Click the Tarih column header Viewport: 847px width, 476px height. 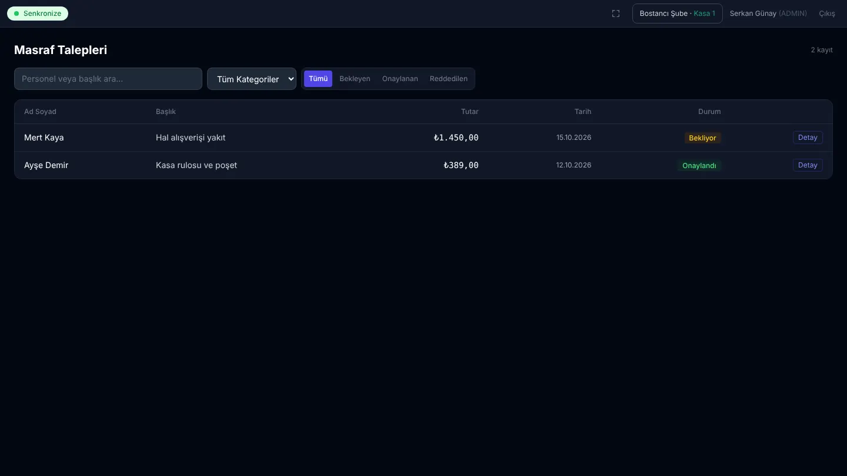[583, 112]
